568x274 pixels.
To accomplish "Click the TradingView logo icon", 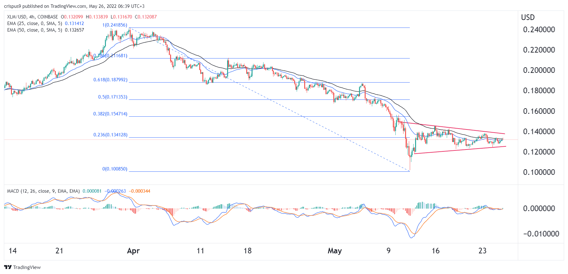I will 8,267.
